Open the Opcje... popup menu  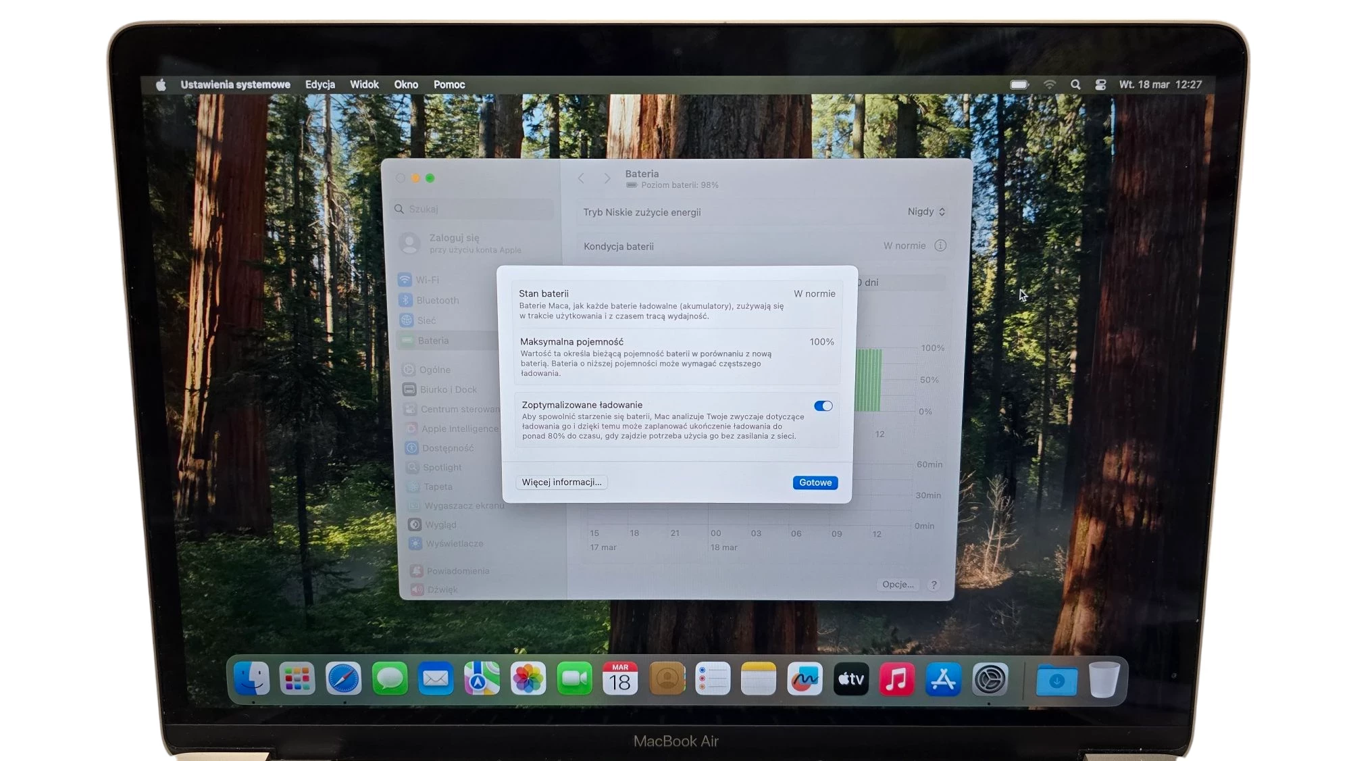tap(898, 585)
